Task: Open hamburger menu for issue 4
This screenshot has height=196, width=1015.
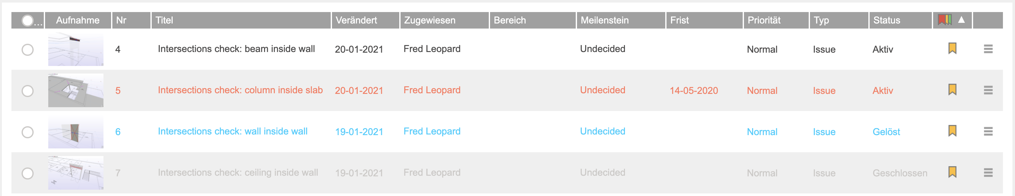Action: click(x=988, y=49)
